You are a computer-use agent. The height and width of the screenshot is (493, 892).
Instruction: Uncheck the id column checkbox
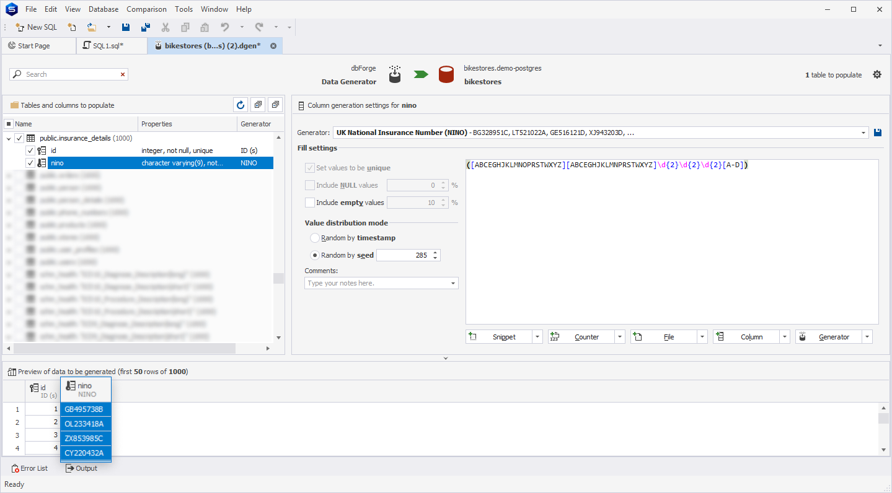pos(30,151)
